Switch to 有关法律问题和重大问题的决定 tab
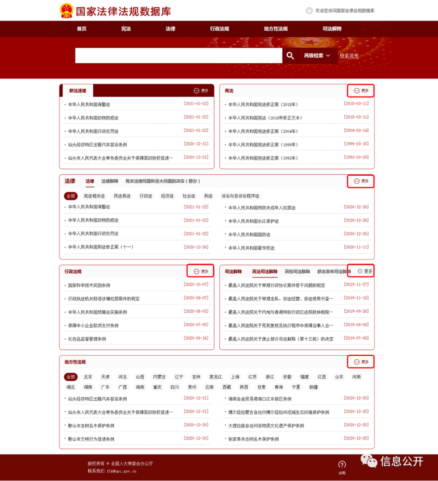Image resolution: width=438 pixels, height=481 pixels. pos(163,181)
